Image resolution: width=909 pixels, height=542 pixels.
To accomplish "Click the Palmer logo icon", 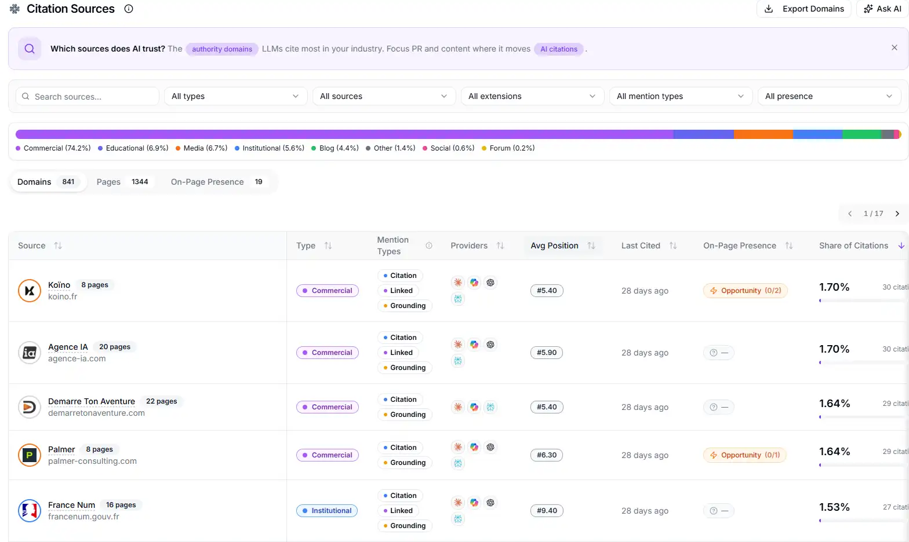I will point(30,455).
